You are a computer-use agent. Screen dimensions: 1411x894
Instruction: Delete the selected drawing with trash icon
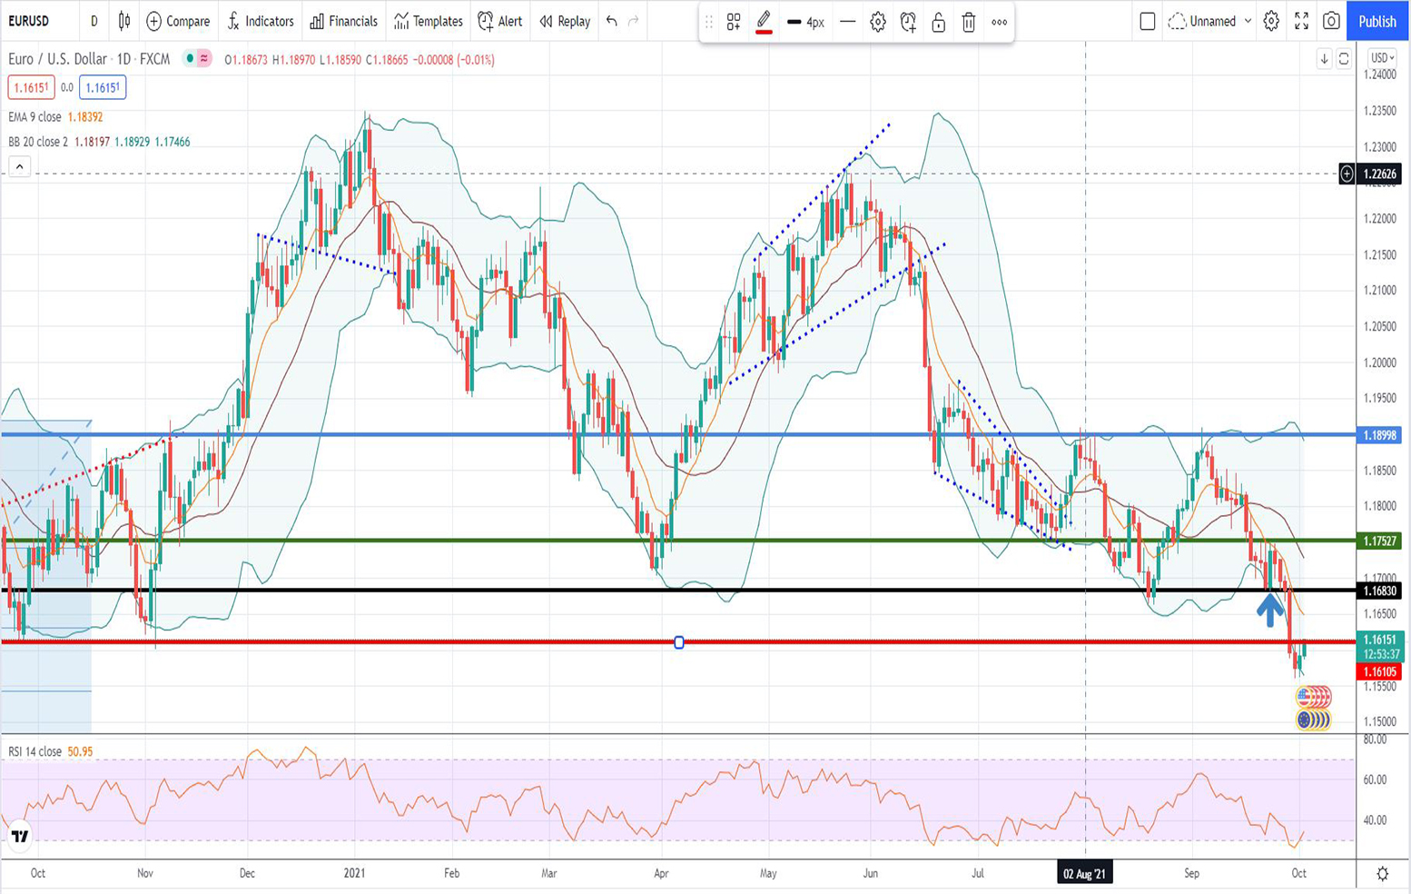coord(969,22)
